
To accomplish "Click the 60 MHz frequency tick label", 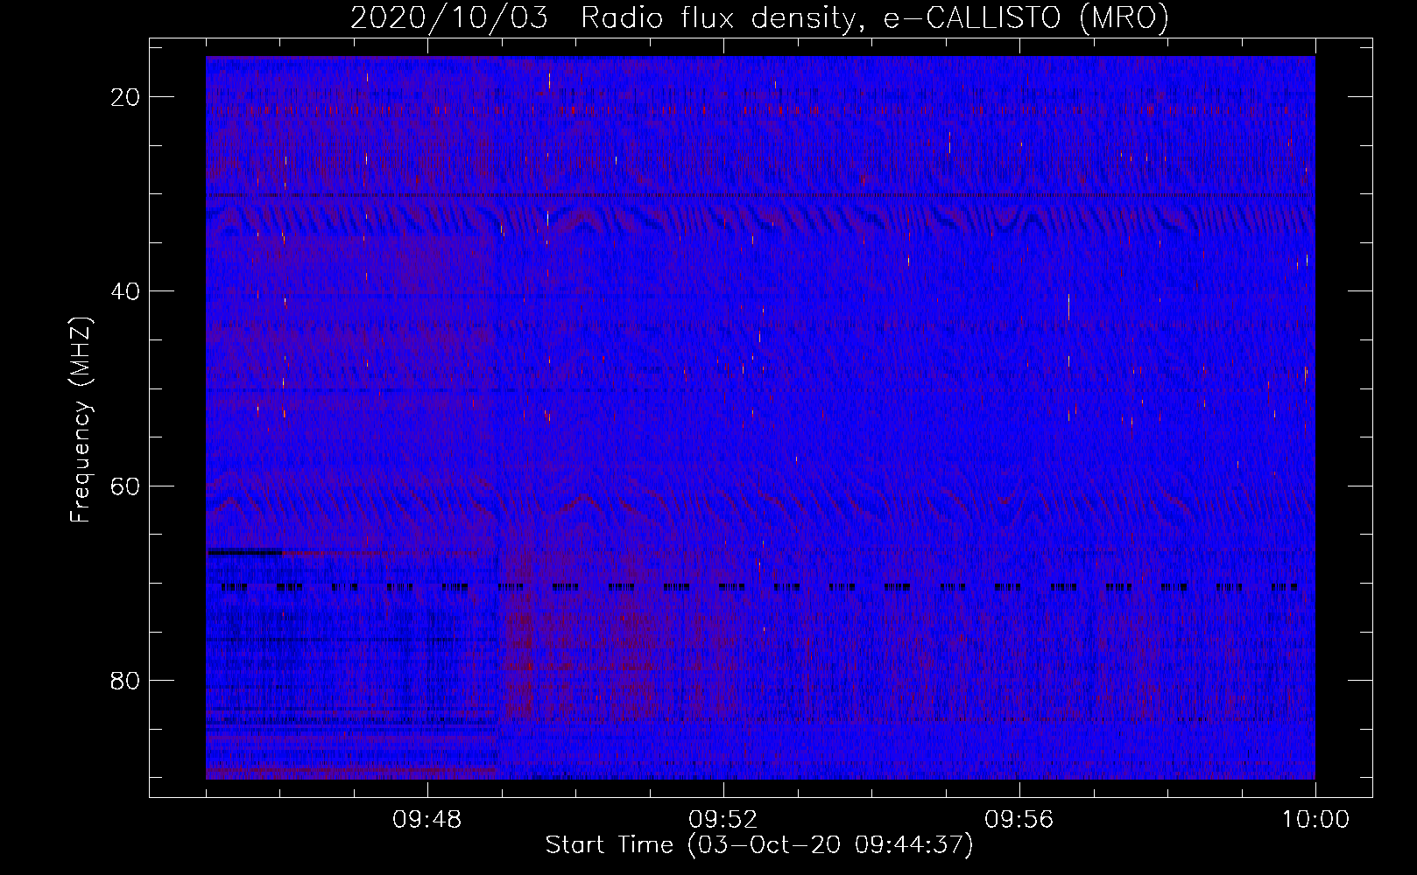I will (125, 486).
